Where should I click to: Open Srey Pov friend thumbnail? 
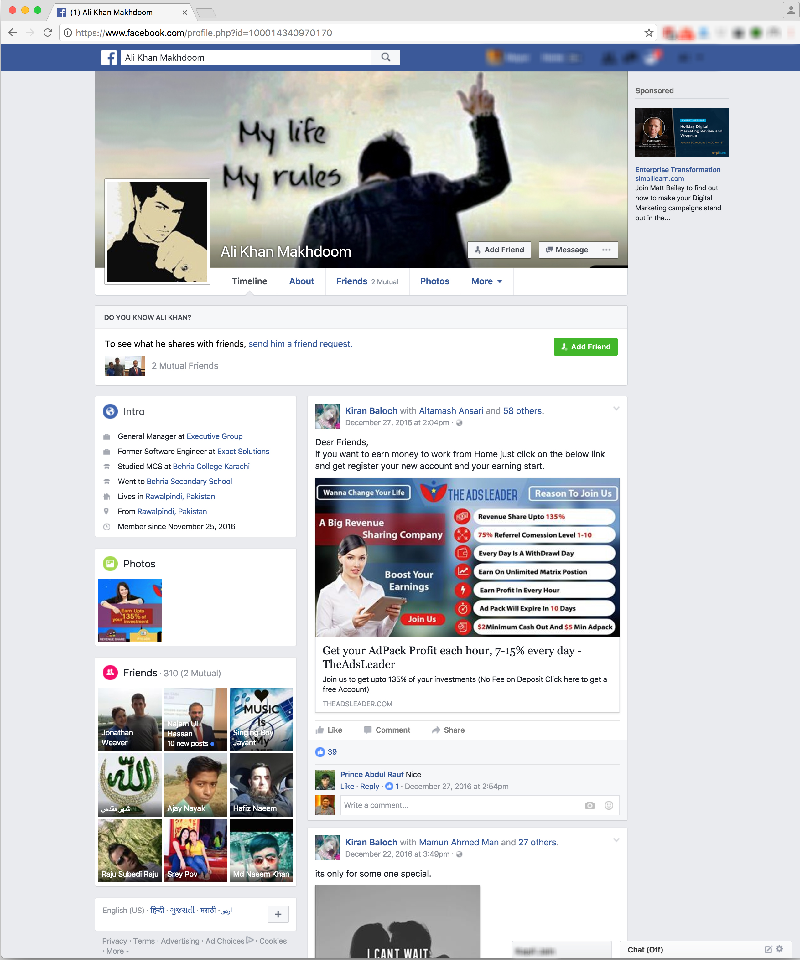point(195,850)
